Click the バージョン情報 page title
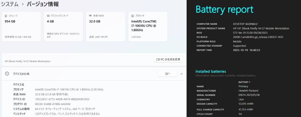Image resolution: width=301 pixels, height=117 pixels. (43, 4)
